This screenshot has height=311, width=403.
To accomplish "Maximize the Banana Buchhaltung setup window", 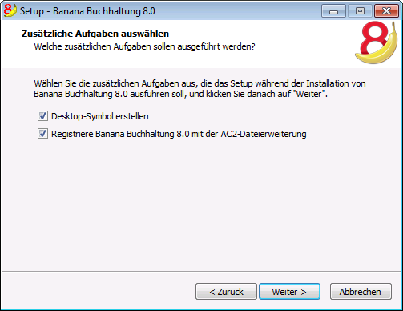I will (360, 11).
